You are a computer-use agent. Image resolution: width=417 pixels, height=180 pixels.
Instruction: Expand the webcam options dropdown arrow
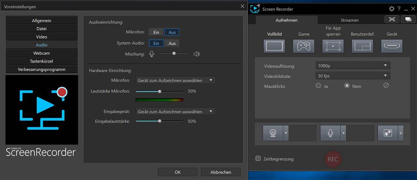tap(286, 133)
